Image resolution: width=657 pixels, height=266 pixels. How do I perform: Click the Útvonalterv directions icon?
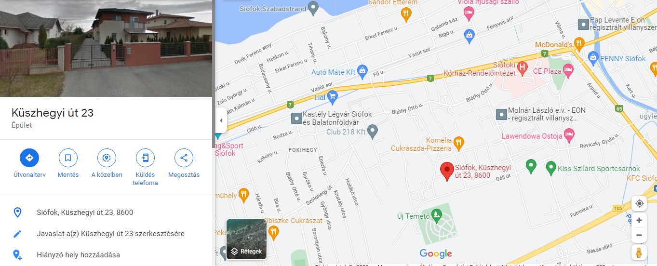click(x=29, y=158)
